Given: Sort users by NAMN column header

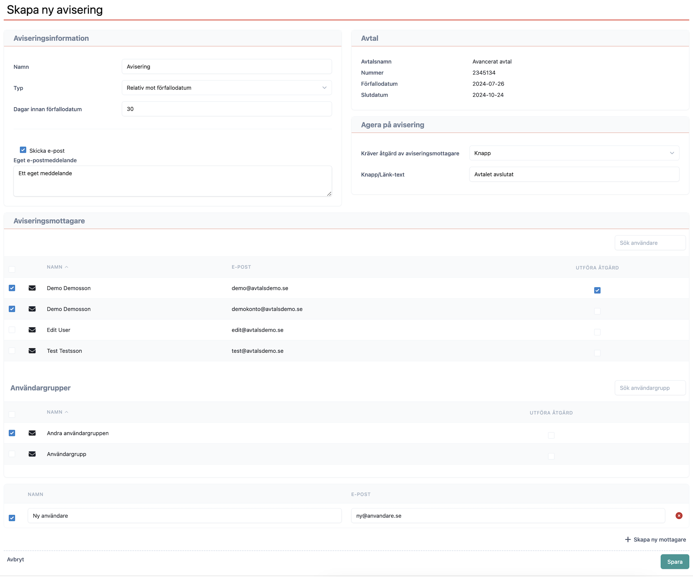Looking at the screenshot, I should coord(55,267).
